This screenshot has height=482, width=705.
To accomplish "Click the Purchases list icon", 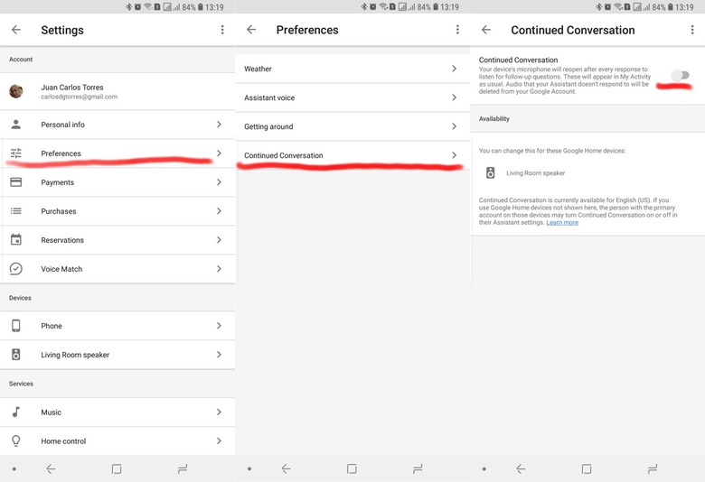I will point(16,210).
